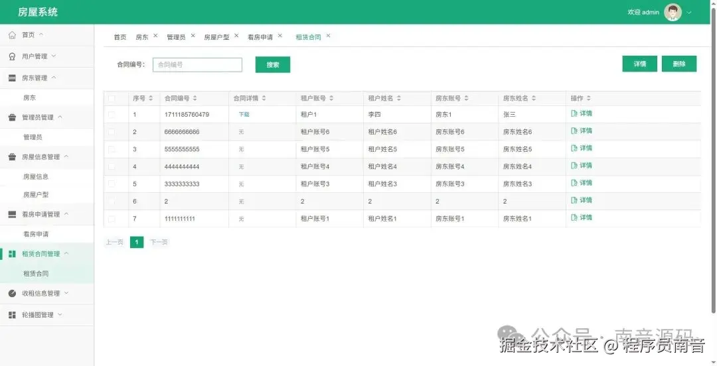Close the 管理员 tab
717x366 pixels.
click(x=193, y=36)
